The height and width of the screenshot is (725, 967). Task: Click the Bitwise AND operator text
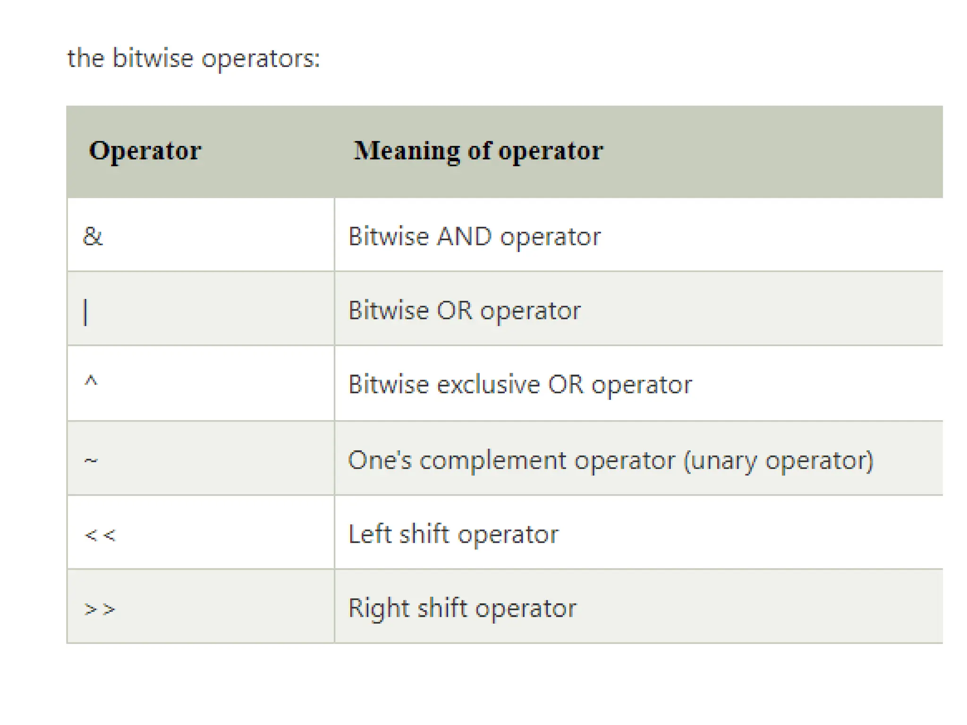pos(475,236)
